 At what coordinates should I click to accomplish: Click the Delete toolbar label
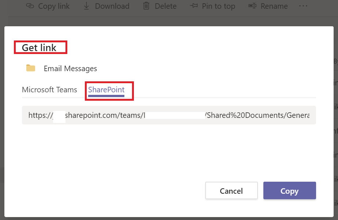point(166,6)
